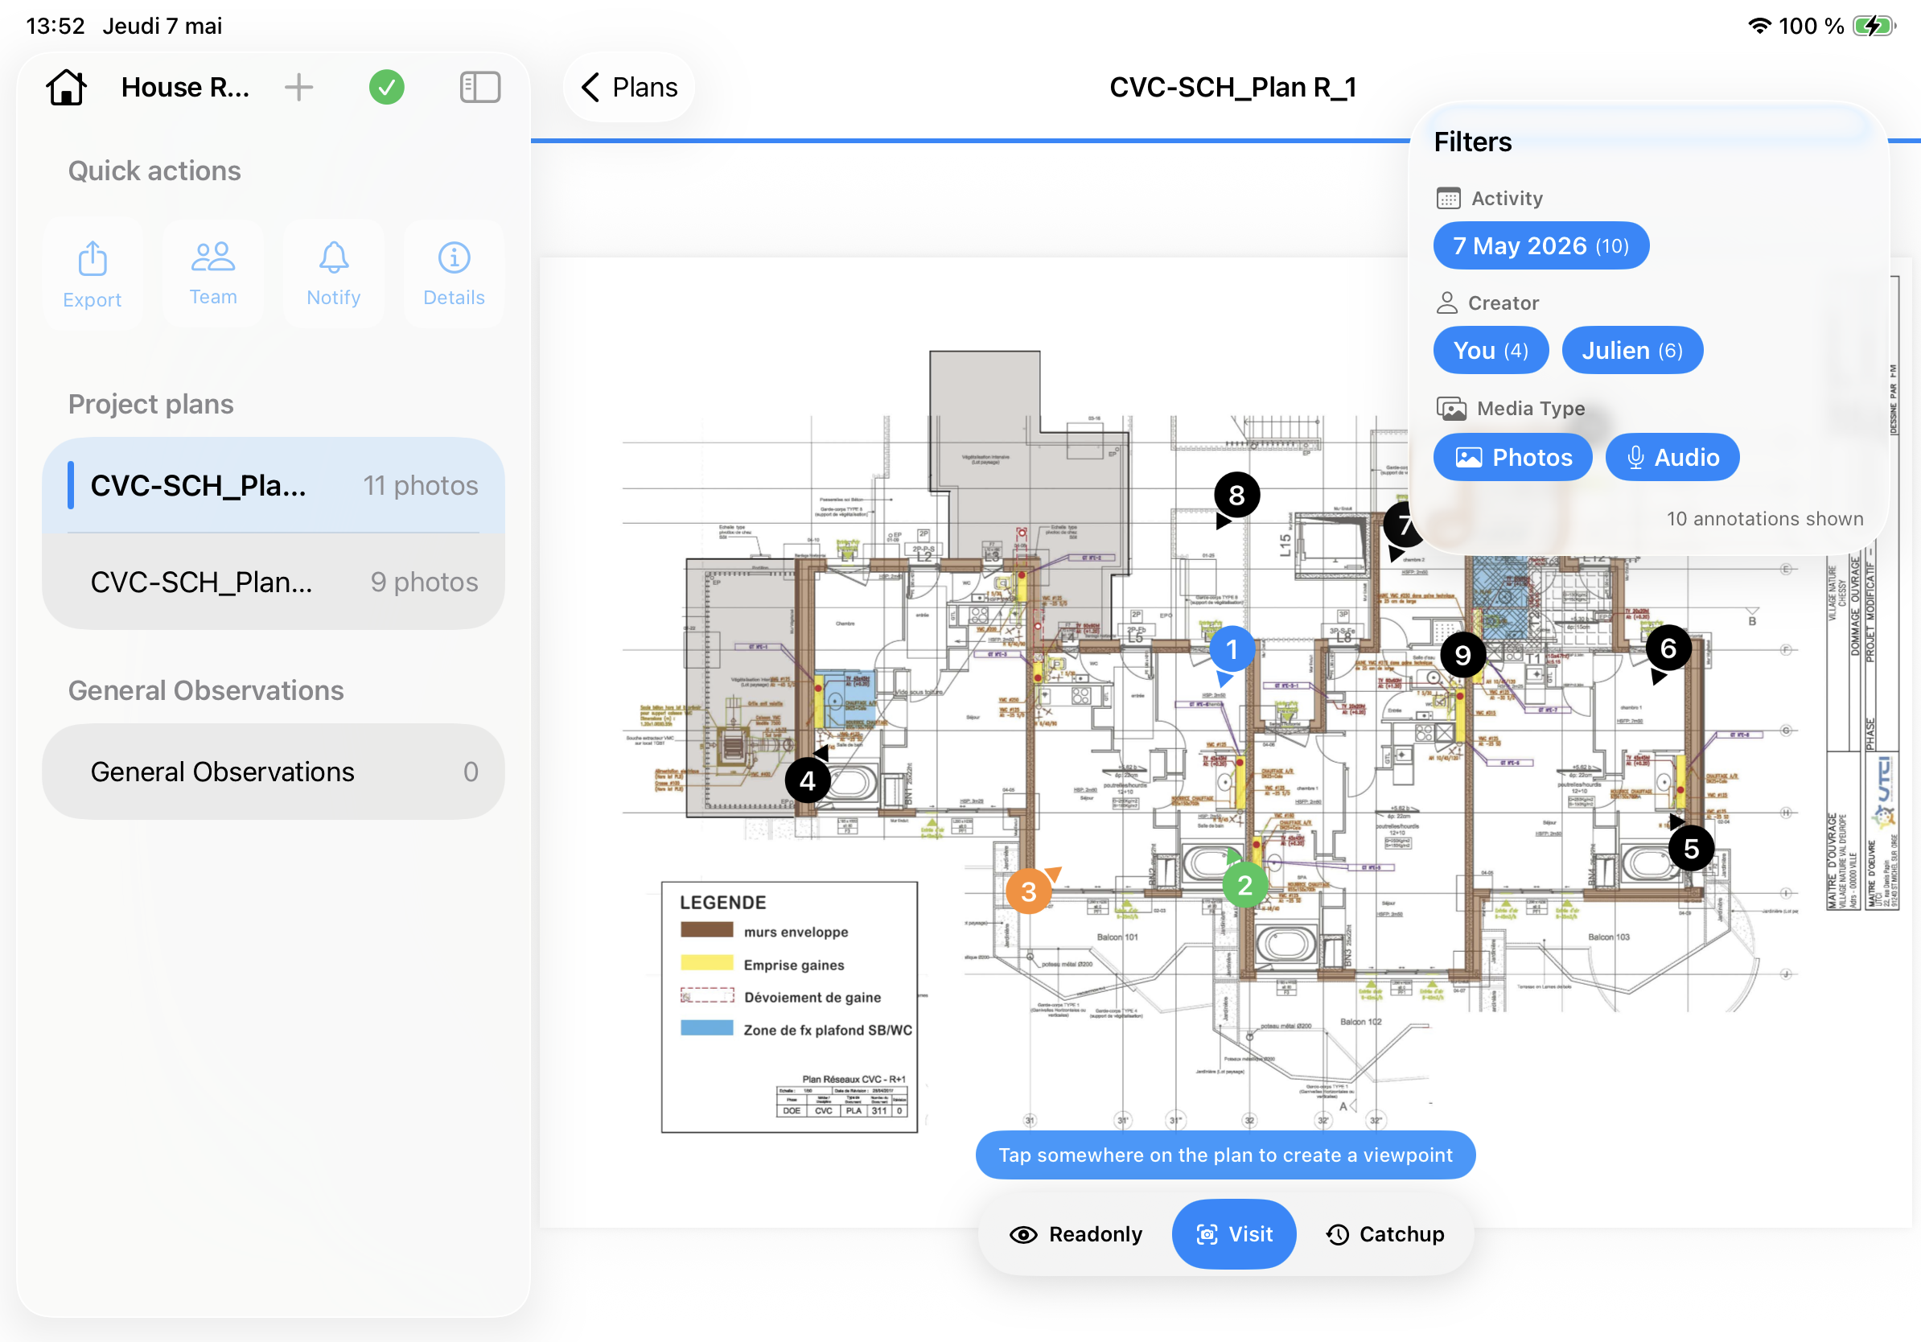Tap the House R... project title
Viewport: 1921px width, 1342px height.
pyautogui.click(x=185, y=87)
